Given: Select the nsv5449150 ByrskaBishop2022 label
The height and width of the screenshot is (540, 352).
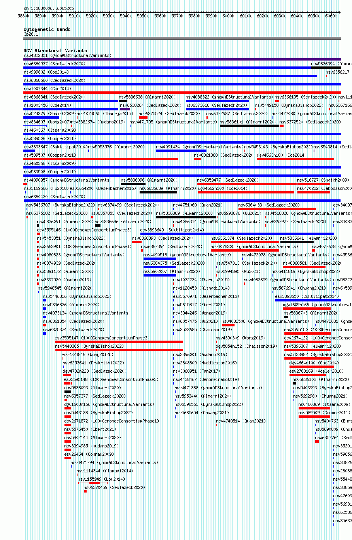Looking at the screenshot, I should click(289, 106).
